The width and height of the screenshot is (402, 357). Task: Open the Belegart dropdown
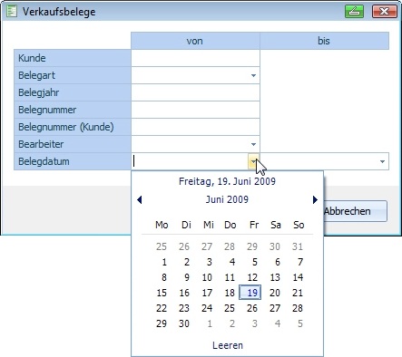tap(253, 75)
